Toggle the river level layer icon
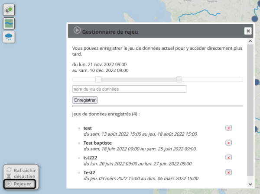 [x=9, y=23]
